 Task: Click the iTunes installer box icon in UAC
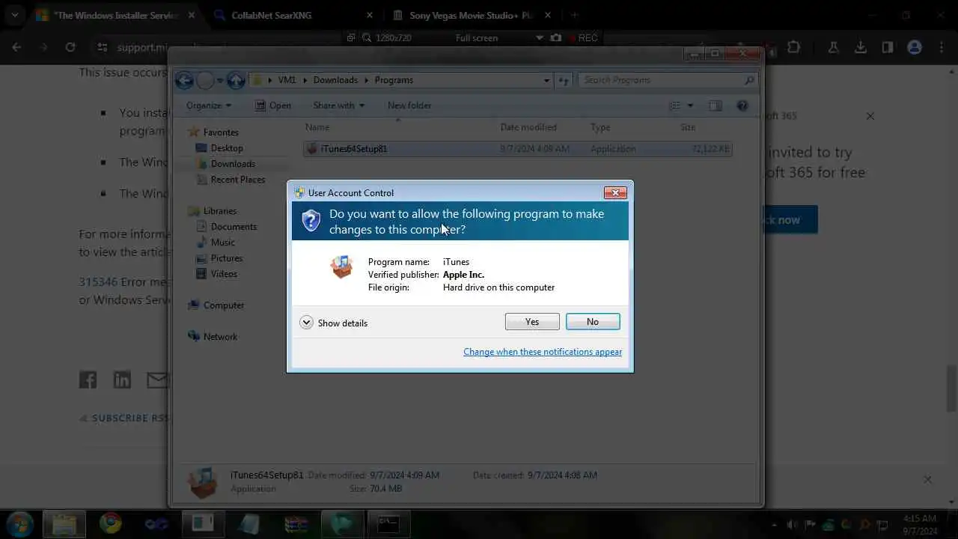click(x=342, y=267)
